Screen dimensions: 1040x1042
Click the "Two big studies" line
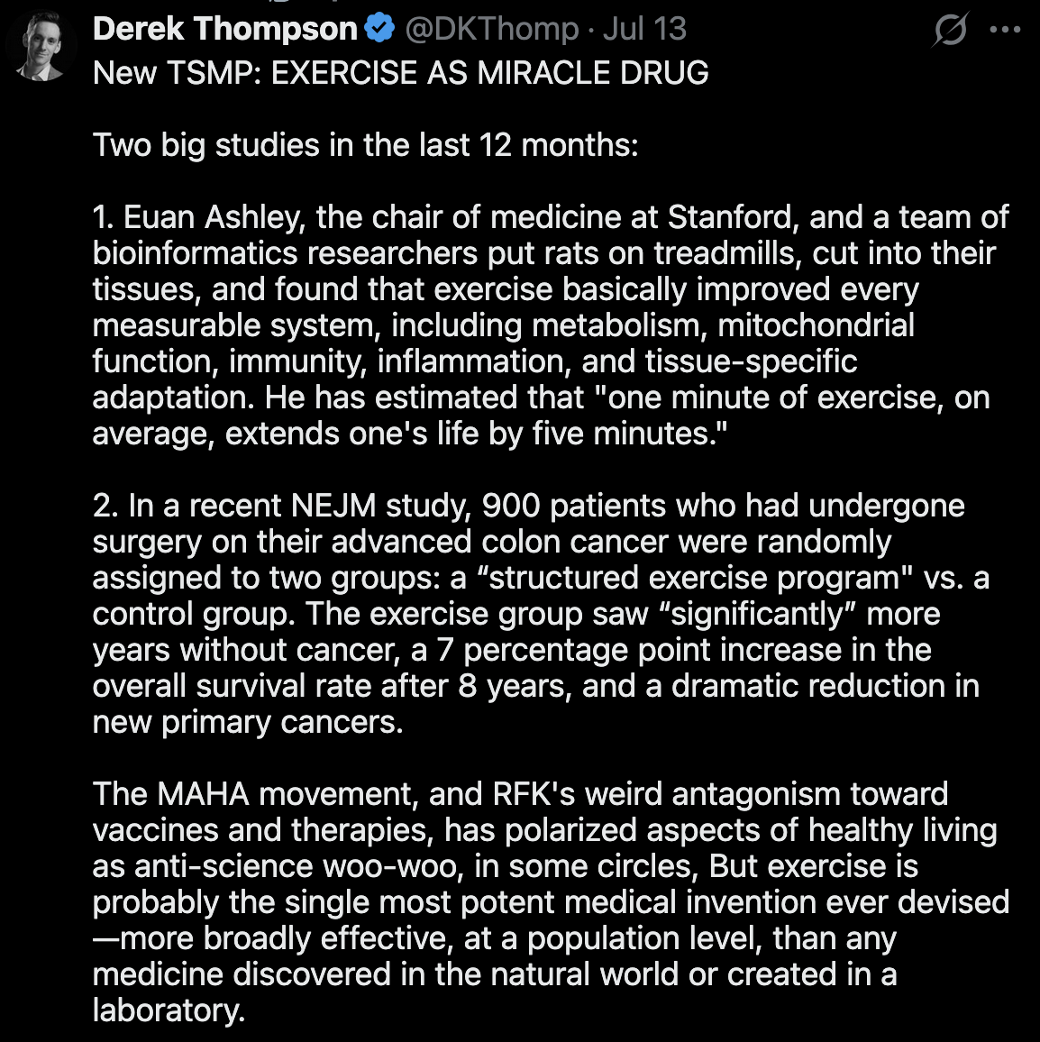(x=365, y=145)
